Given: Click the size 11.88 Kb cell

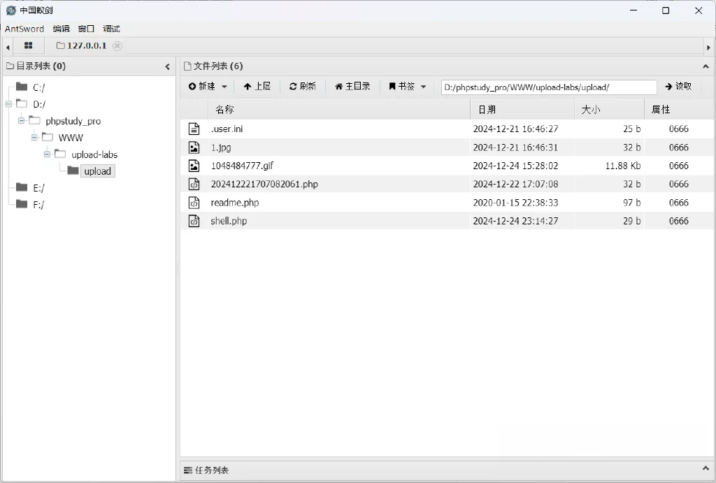Looking at the screenshot, I should (623, 166).
